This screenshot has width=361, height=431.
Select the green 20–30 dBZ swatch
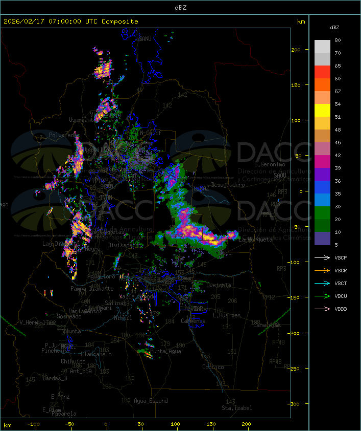coord(322,213)
